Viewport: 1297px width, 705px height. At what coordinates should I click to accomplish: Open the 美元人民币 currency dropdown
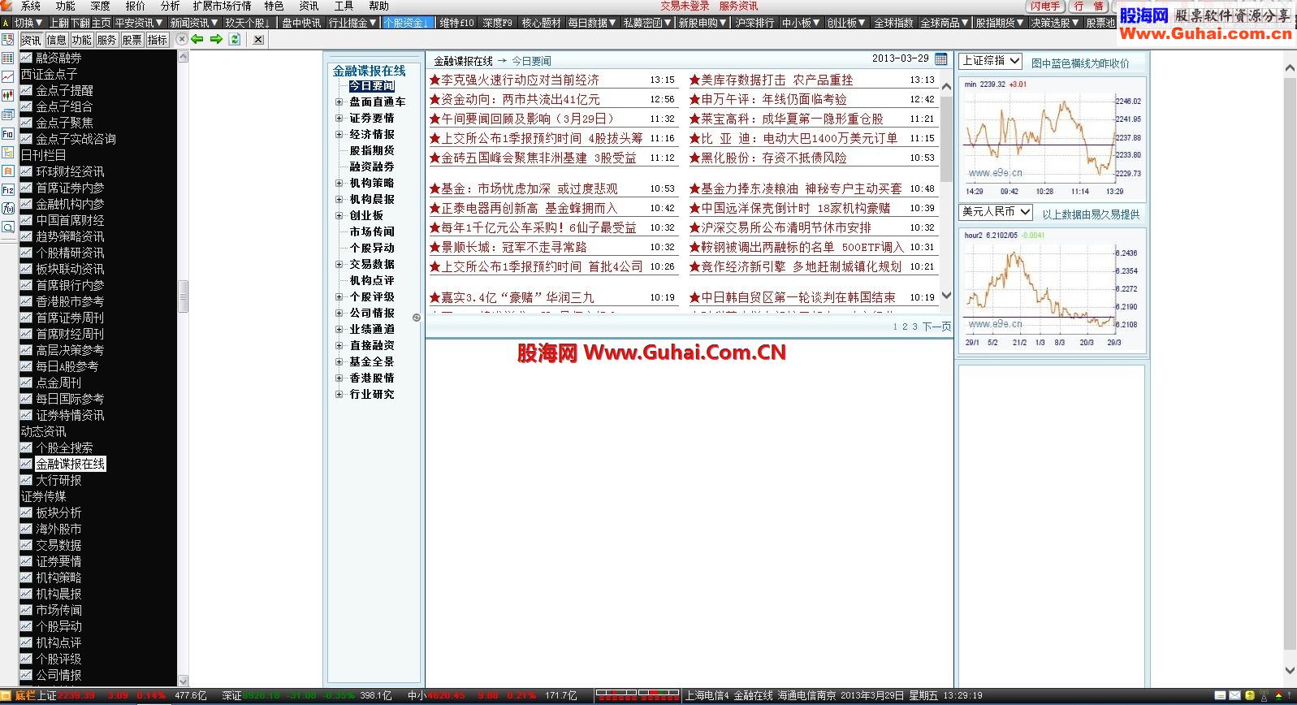(x=996, y=212)
